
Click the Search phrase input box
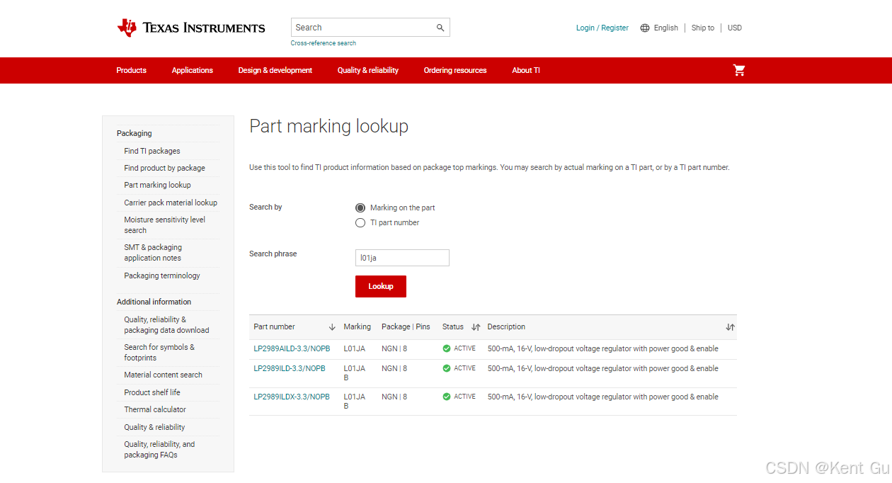(x=402, y=258)
